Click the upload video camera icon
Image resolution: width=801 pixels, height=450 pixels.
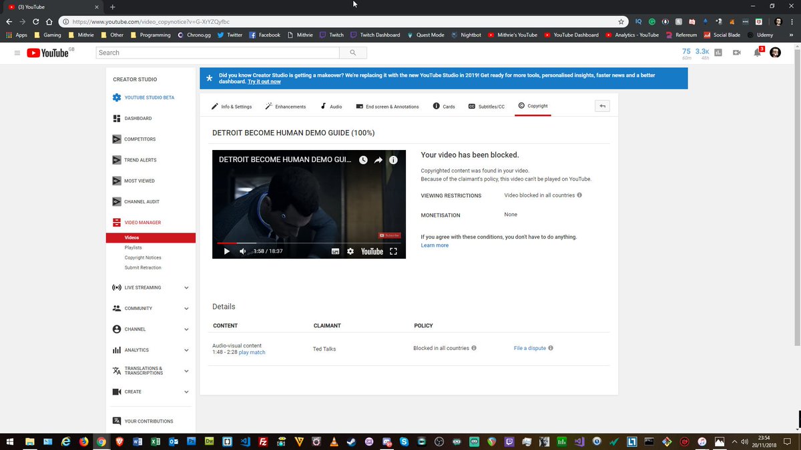tap(737, 53)
